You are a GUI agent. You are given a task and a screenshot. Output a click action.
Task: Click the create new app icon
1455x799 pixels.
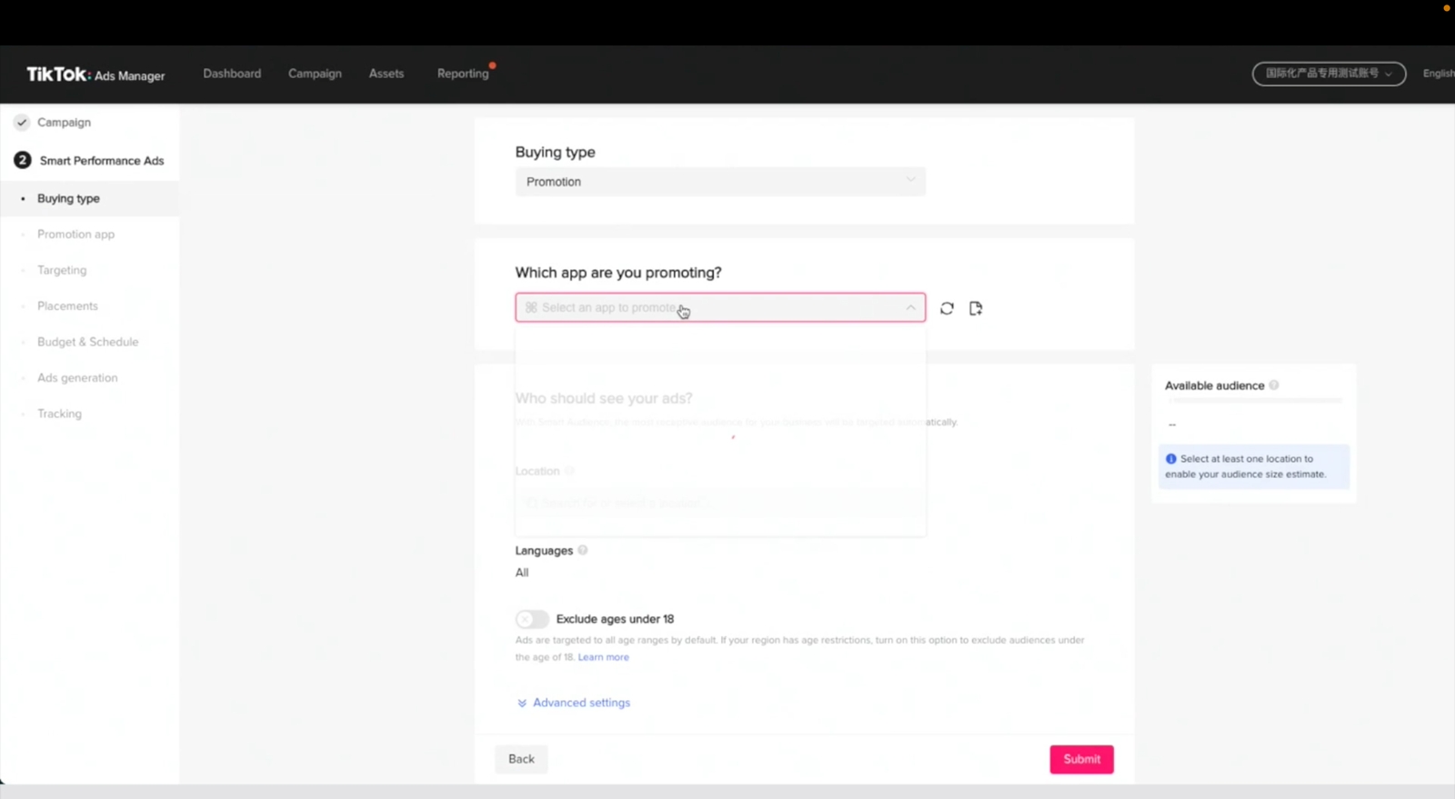click(976, 308)
